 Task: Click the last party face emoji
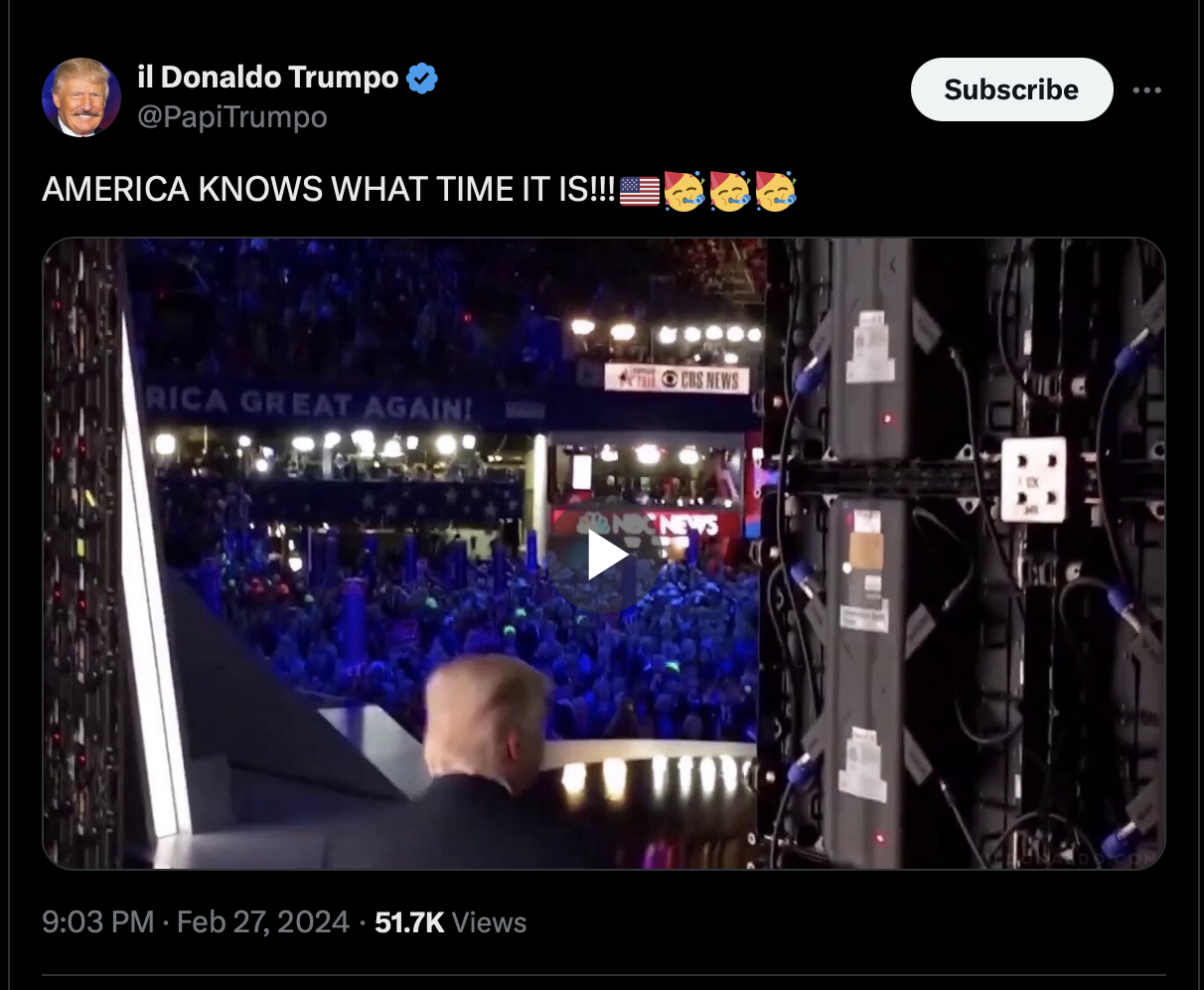pos(776,190)
